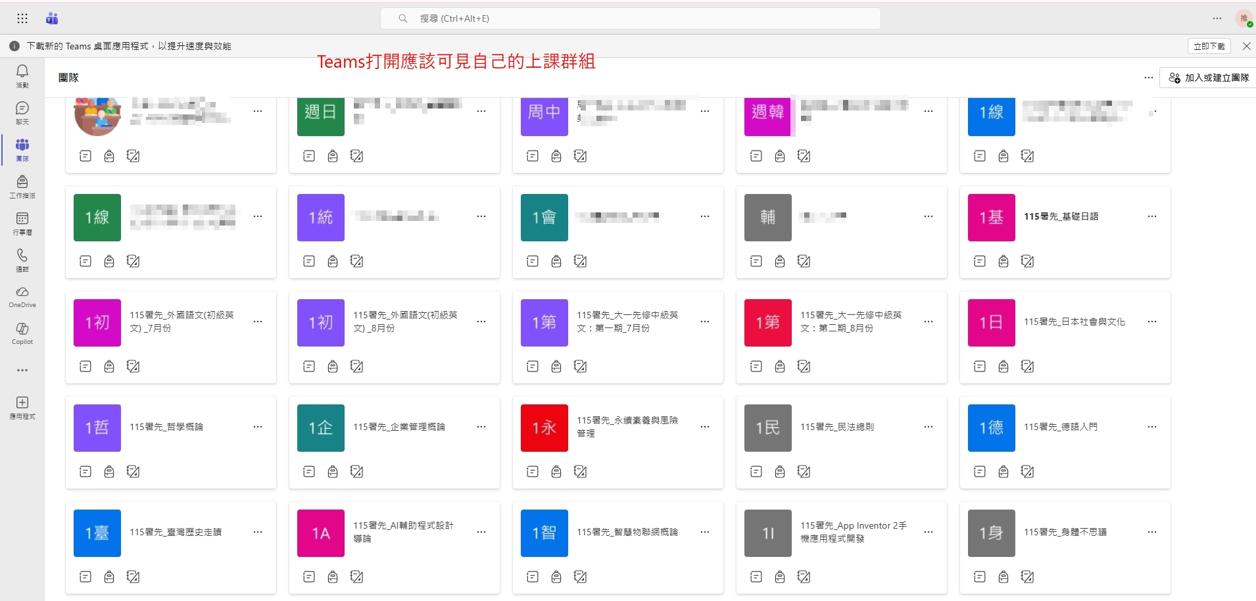Viewport: 1256px width, 601px height.
Task: Dismiss the desktop app download banner
Action: tap(1246, 46)
